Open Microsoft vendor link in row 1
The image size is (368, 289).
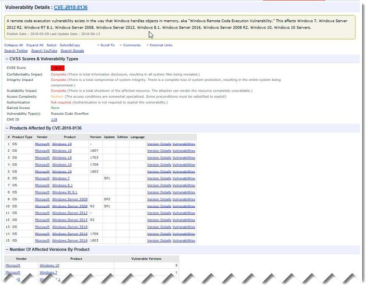point(42,144)
